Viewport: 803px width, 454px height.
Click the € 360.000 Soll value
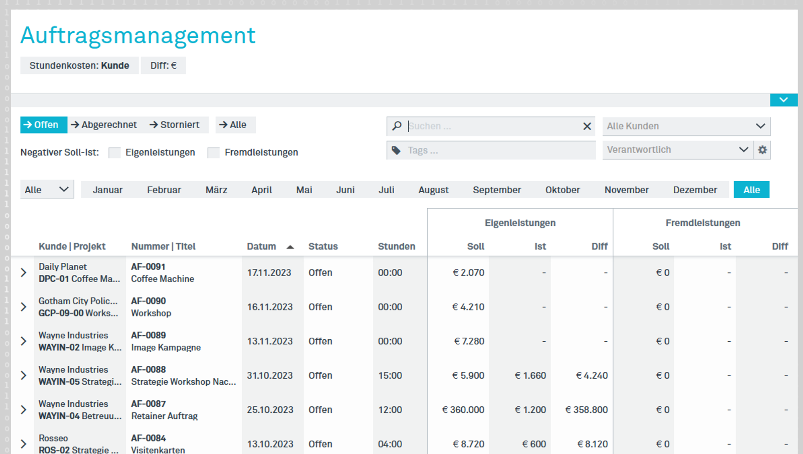[x=463, y=410]
